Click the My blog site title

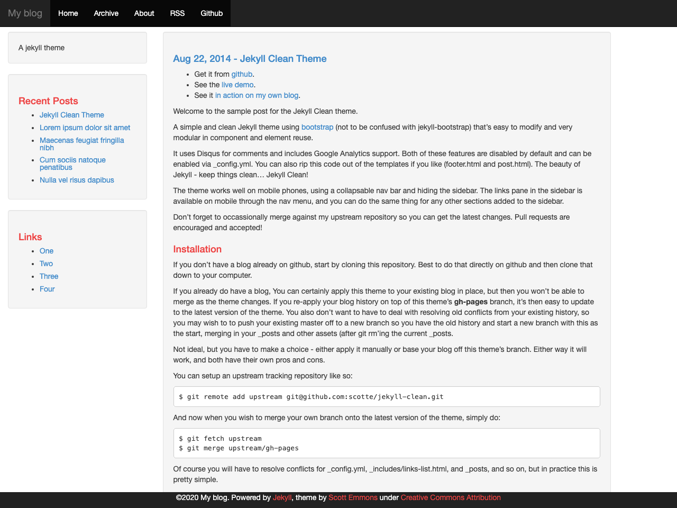(x=25, y=13)
